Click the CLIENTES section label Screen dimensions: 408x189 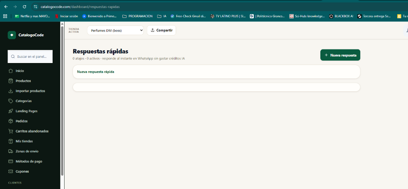pyautogui.click(x=15, y=183)
